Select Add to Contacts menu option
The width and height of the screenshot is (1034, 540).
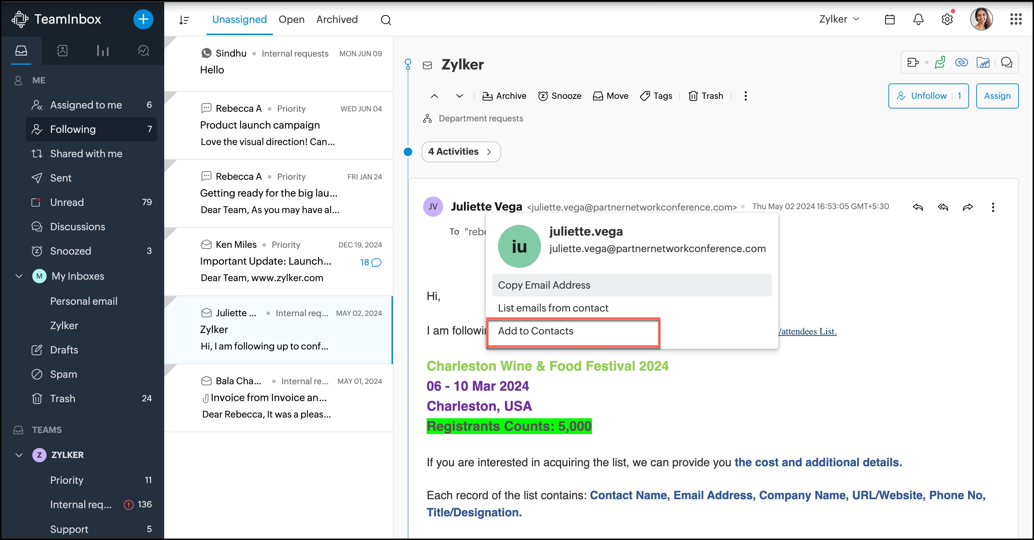536,331
